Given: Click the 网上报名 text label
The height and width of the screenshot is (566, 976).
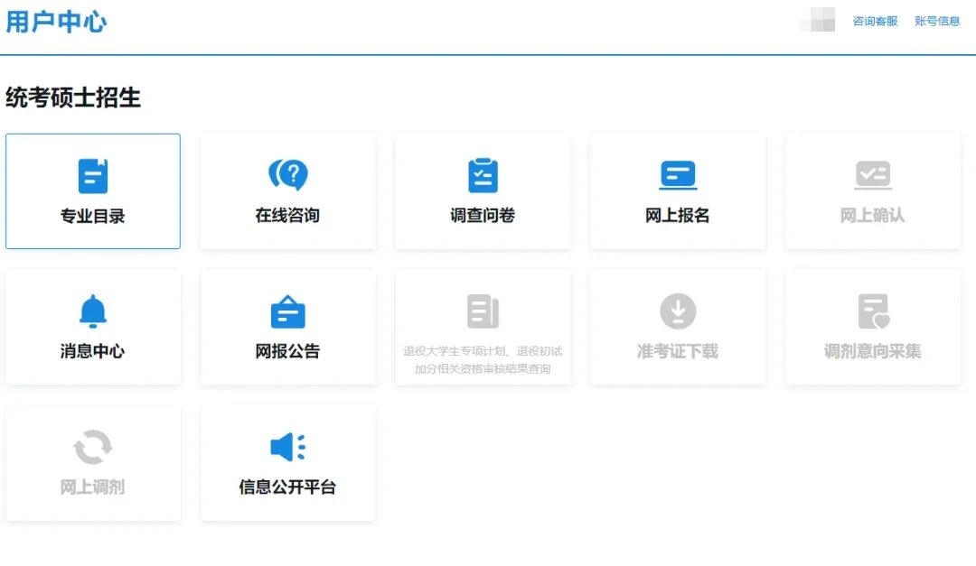Looking at the screenshot, I should coord(678,216).
